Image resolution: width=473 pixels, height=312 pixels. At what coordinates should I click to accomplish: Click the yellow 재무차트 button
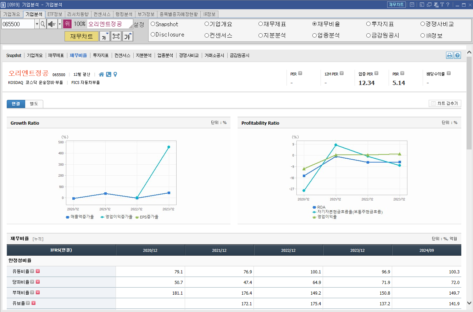click(82, 36)
